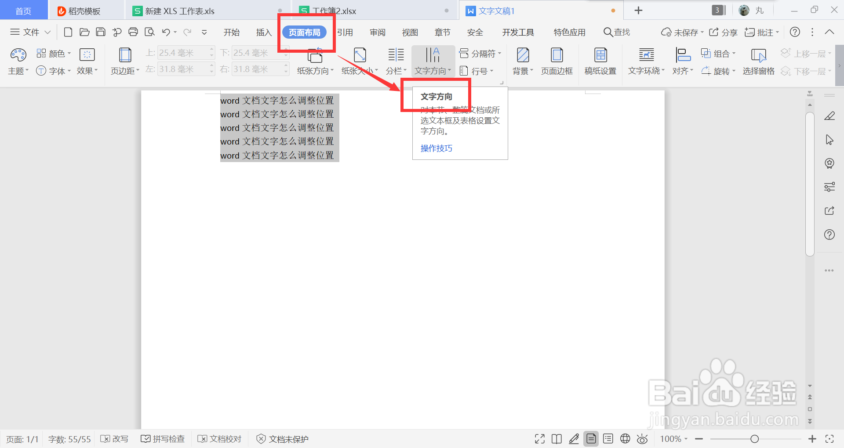Click the Manuscript Paper Settings (稿纸设置) icon
The width and height of the screenshot is (844, 448).
600,55
